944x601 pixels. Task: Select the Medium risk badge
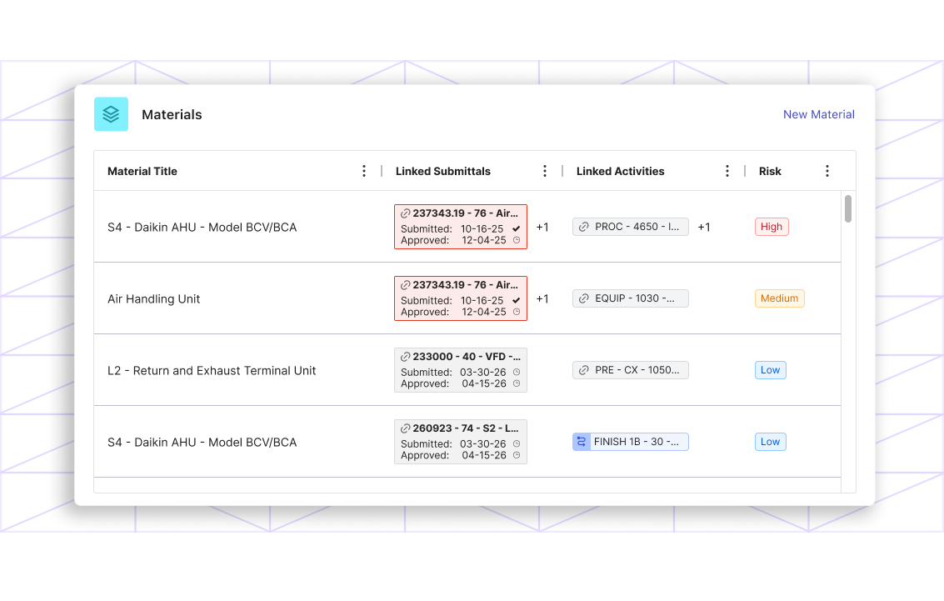[x=779, y=298]
